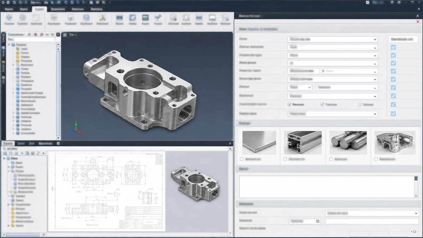Toggle the first black checkbox in checkbox row
Screen dimensions: 423x238
point(290,104)
